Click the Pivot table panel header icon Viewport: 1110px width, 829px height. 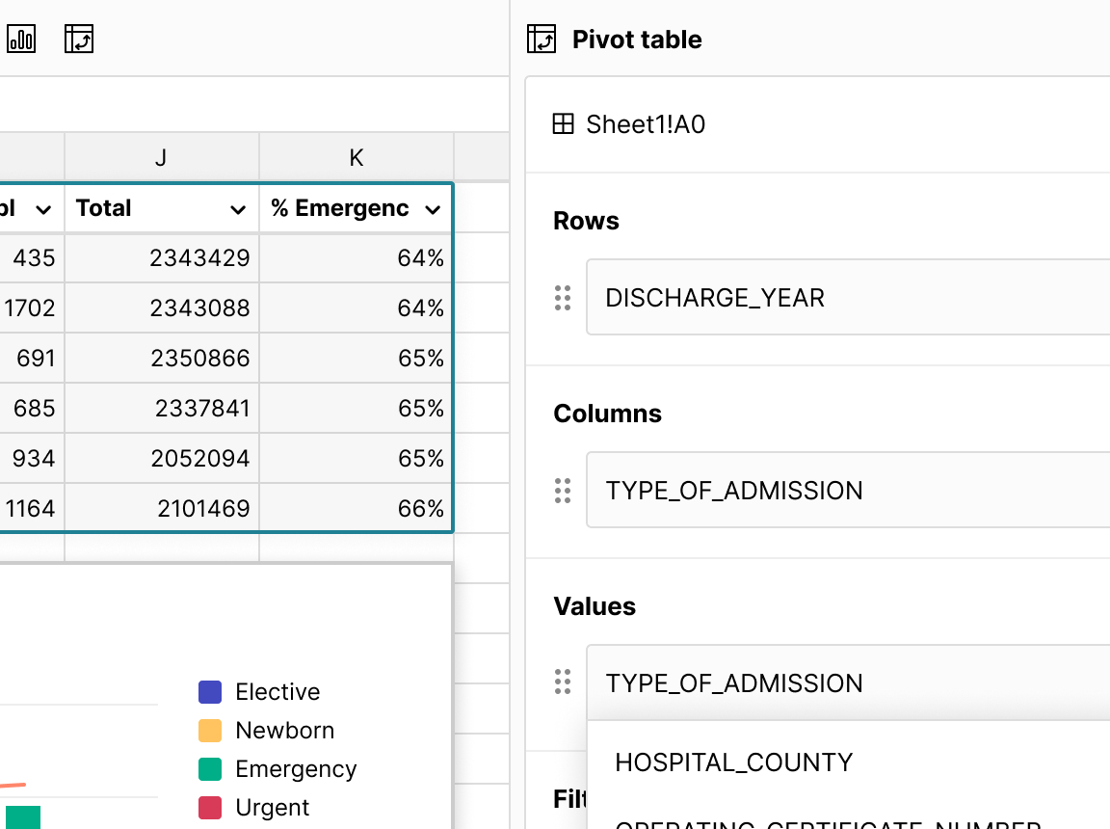tap(542, 40)
